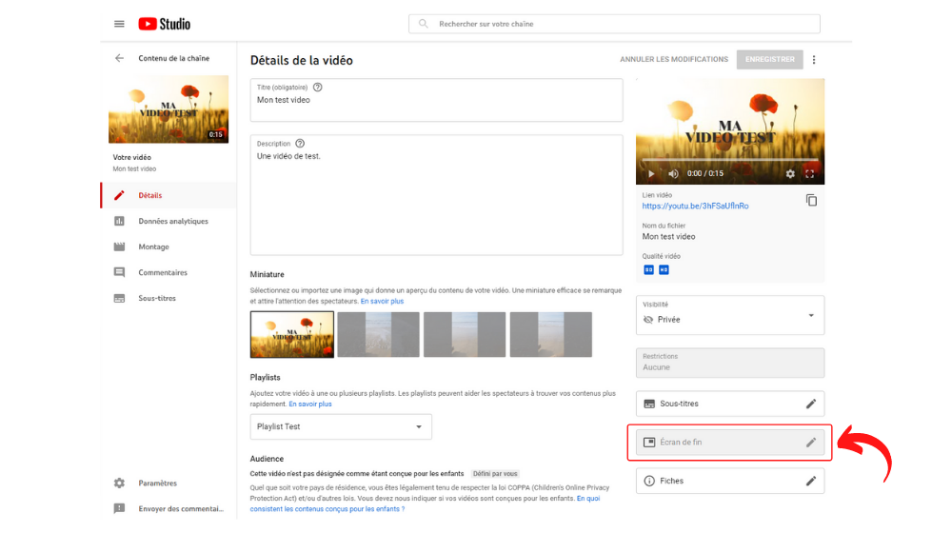
Task: Expand the Playlist Test dropdown
Action: point(341,426)
